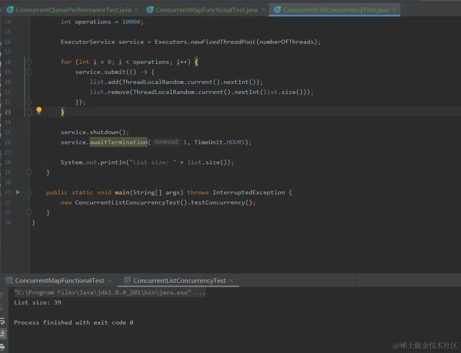Click the class icon on ConcurrentListConcurrencyTest.java tab
The image size is (461, 353).
pos(277,10)
